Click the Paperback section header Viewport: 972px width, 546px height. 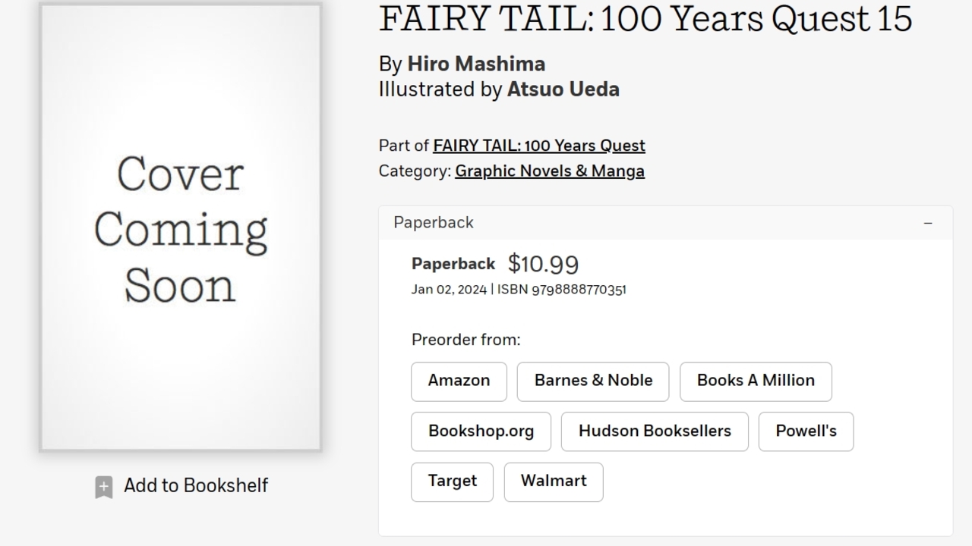pos(434,223)
